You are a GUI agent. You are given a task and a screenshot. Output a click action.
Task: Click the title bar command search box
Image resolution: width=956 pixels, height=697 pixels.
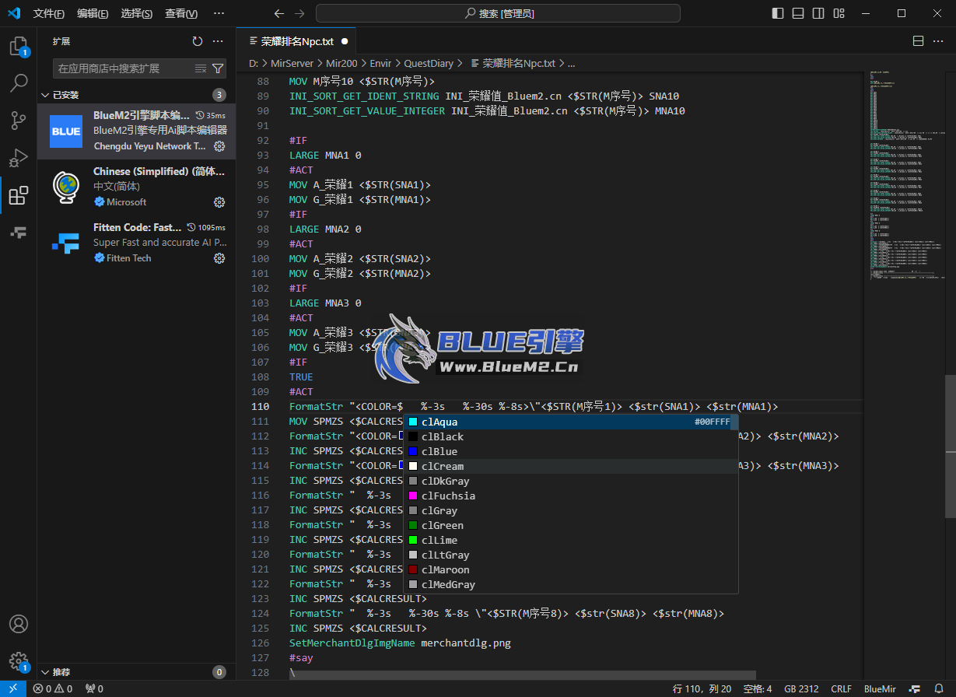tap(498, 13)
